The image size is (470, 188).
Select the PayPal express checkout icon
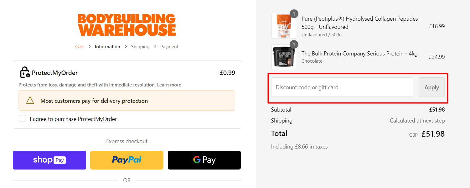coord(127,160)
